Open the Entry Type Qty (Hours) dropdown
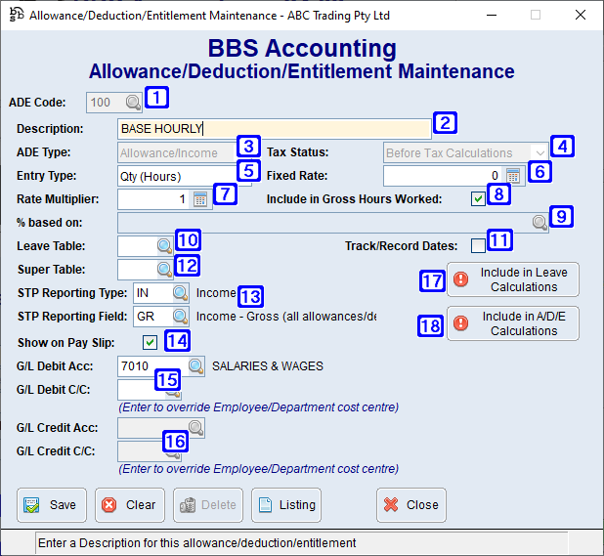 coord(185,176)
